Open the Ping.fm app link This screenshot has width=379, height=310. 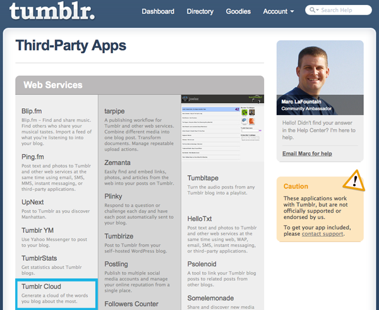coord(33,157)
